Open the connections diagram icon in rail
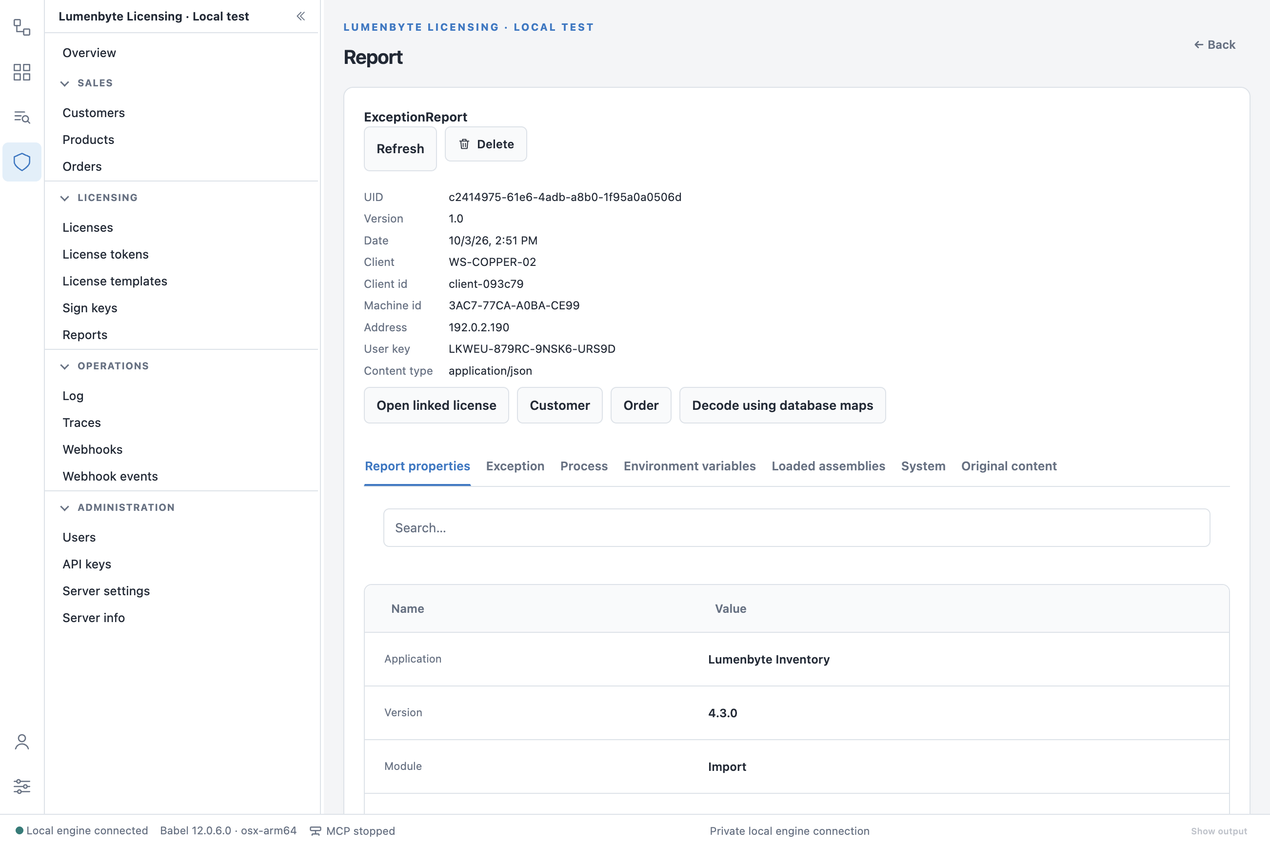1270x847 pixels. coord(21,27)
